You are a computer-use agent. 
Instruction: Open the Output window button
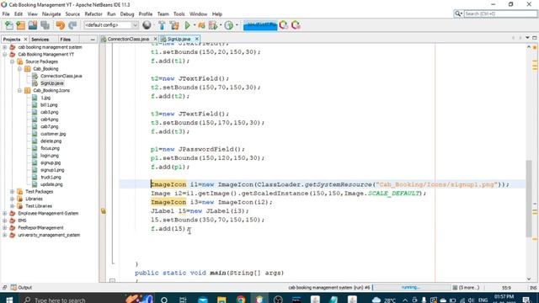click(x=21, y=287)
